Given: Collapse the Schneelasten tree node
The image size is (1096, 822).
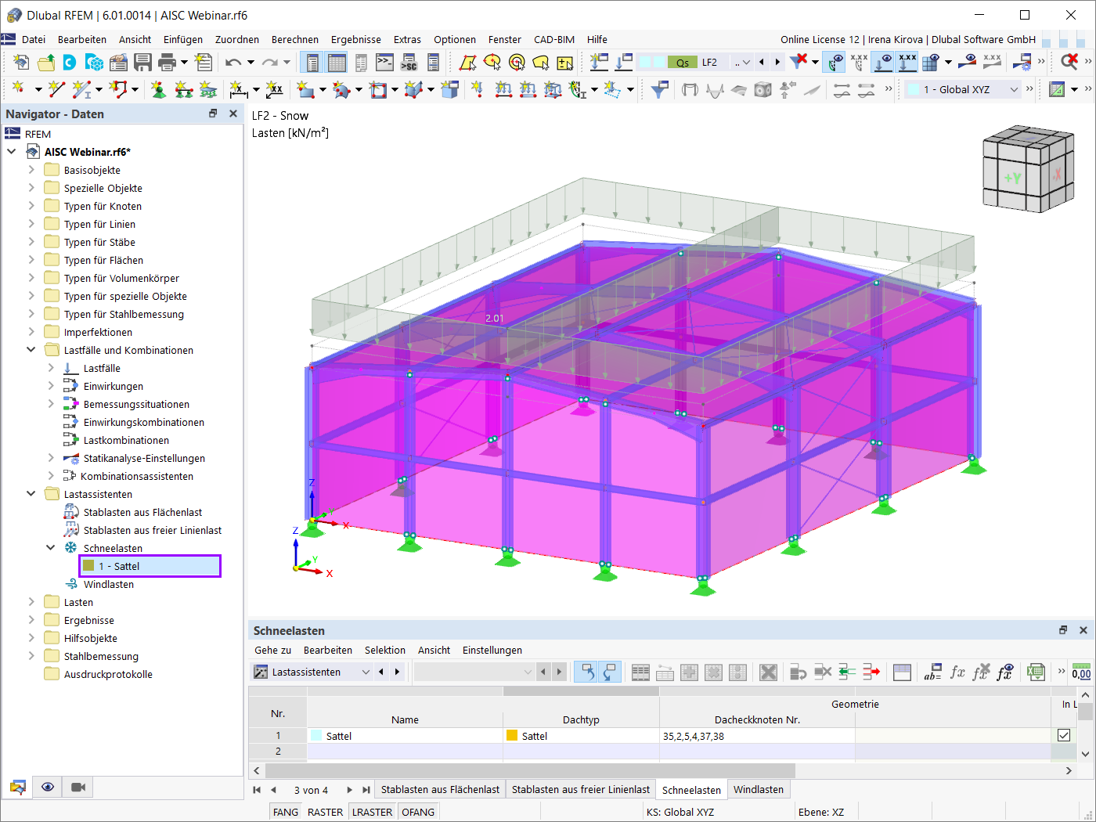Looking at the screenshot, I should click(x=51, y=548).
